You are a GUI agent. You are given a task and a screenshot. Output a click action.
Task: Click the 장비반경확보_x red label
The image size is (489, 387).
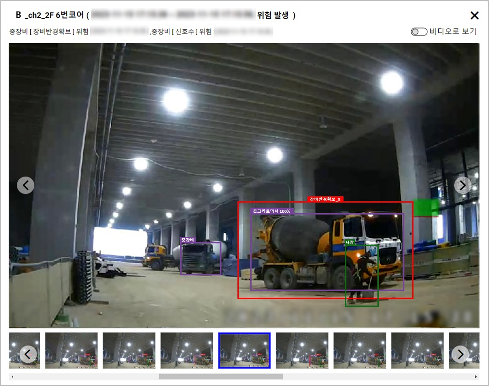pos(325,199)
